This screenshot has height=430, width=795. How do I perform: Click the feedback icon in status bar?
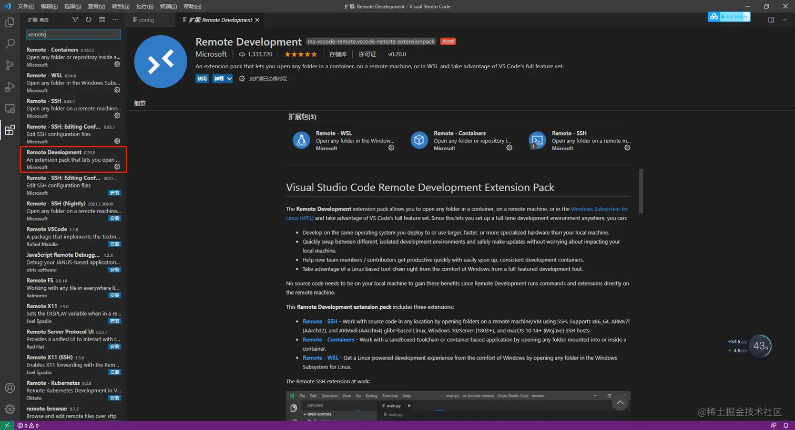coord(773,425)
